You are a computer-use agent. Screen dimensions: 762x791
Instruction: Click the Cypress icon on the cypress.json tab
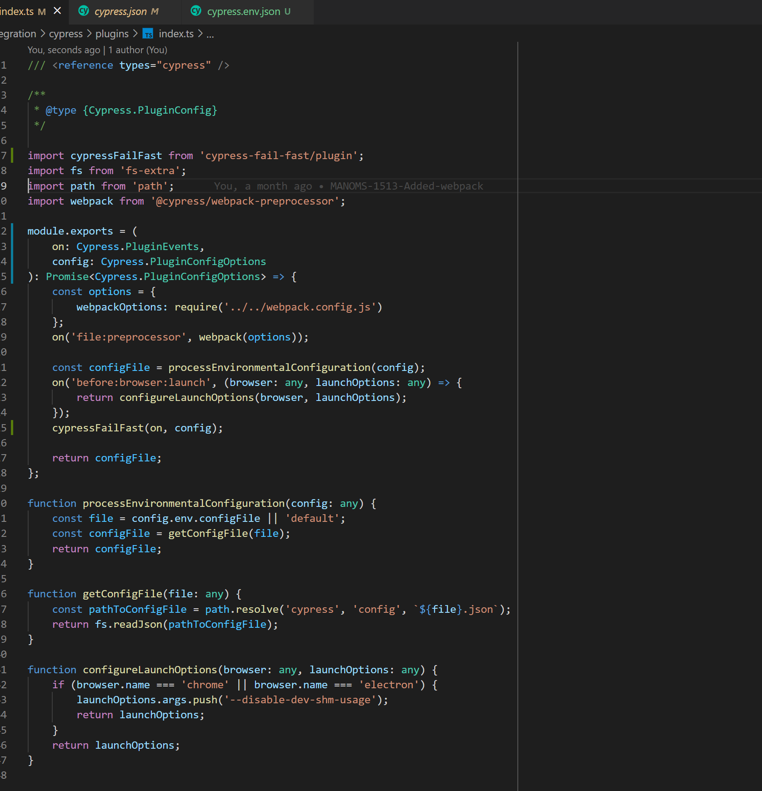84,11
